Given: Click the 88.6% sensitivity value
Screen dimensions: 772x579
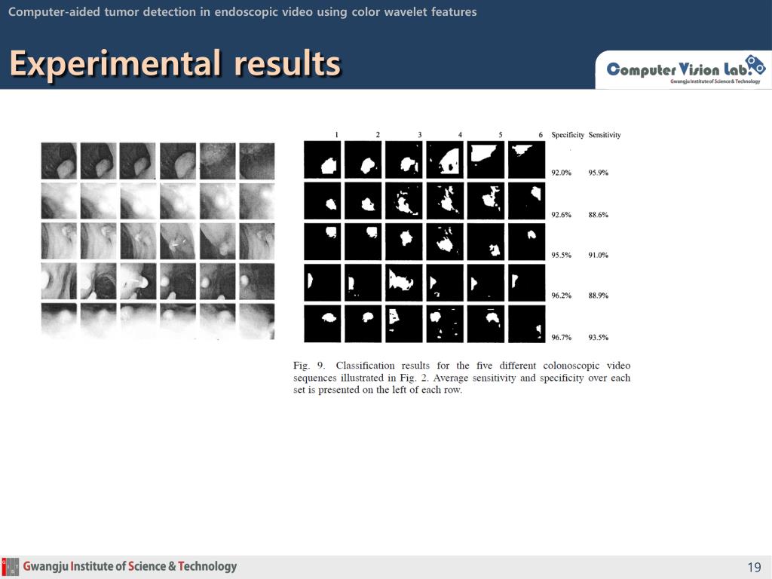Looking at the screenshot, I should click(598, 215).
